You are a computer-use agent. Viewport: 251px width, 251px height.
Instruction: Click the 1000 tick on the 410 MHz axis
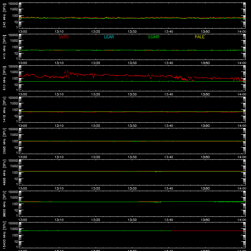click(14, 41)
